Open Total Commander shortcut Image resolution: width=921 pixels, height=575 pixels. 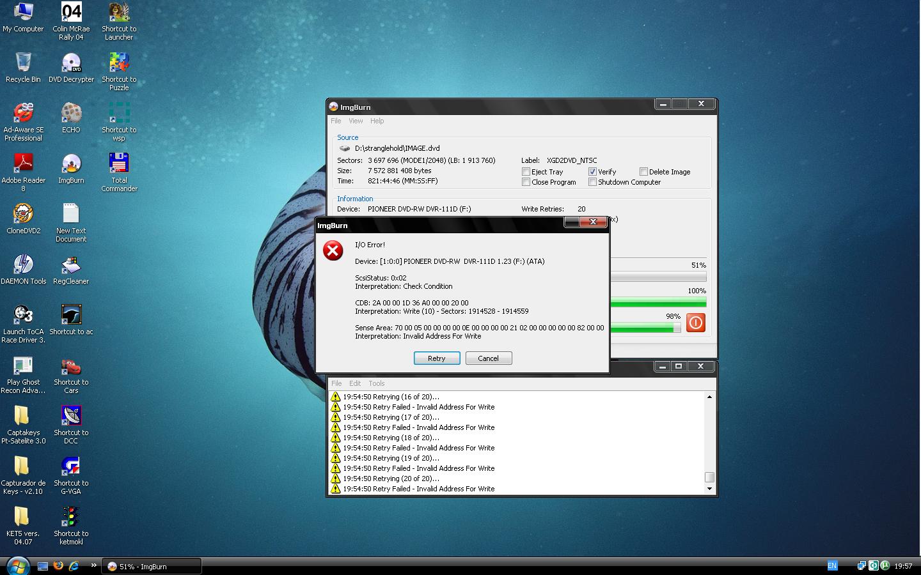(x=119, y=172)
